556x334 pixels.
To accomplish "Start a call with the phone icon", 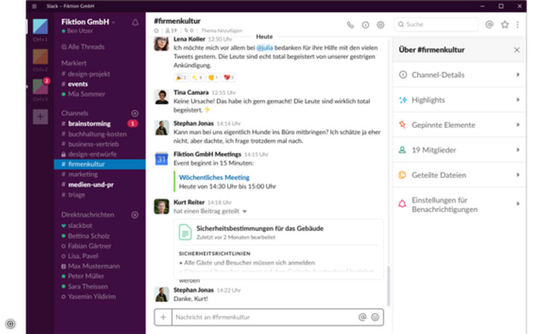I will pos(350,25).
